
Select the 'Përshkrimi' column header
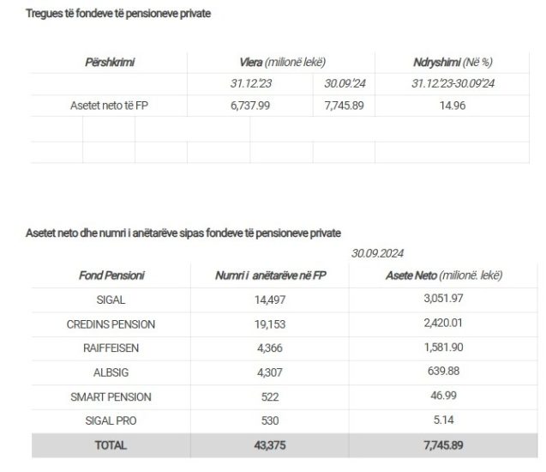[x=111, y=63]
